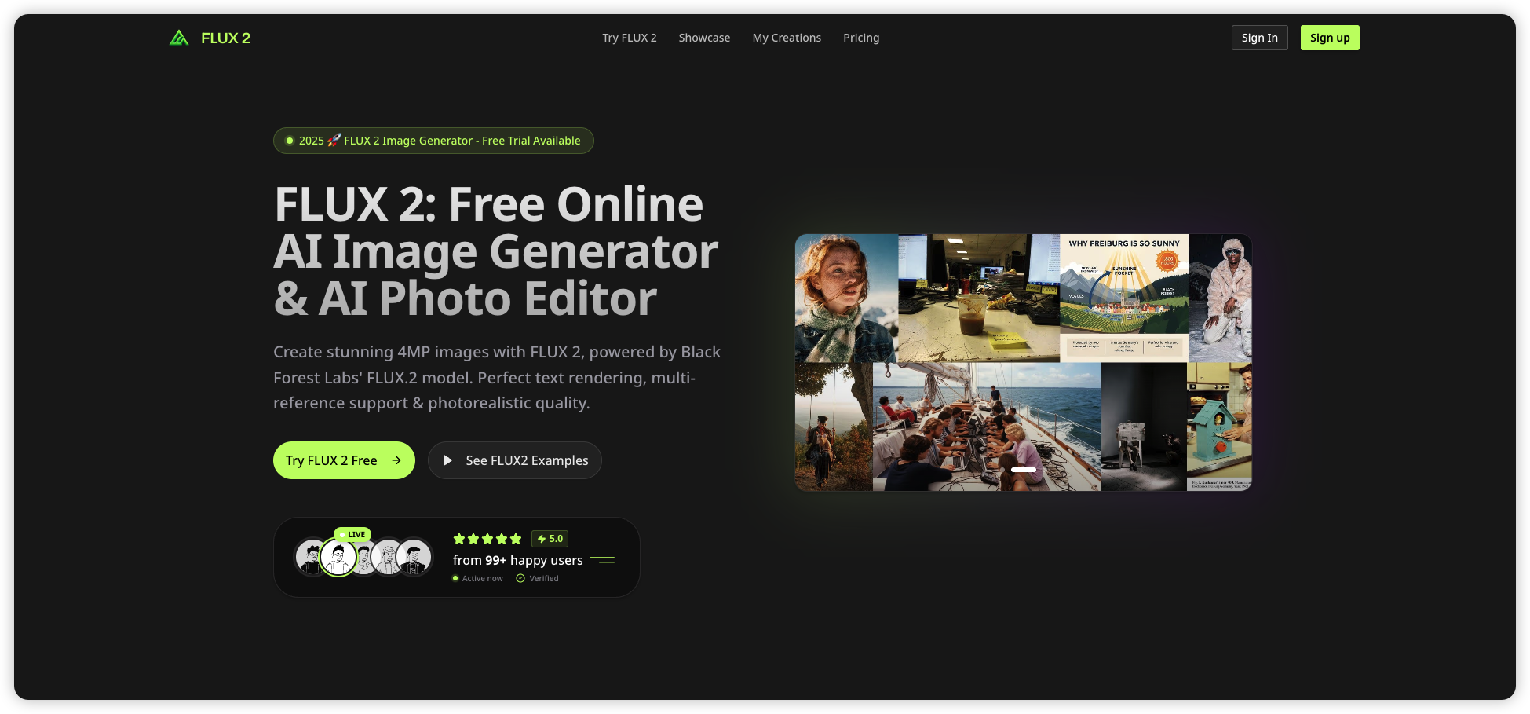1530x714 pixels.
Task: Click the FLUX 2 logo icon
Action: coord(179,37)
